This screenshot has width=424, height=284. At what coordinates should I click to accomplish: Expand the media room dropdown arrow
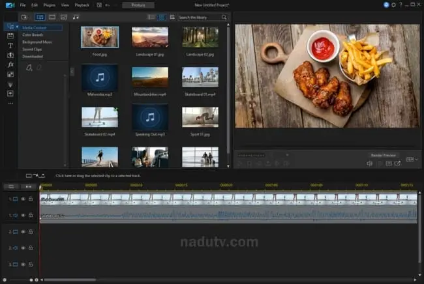pyautogui.click(x=17, y=27)
